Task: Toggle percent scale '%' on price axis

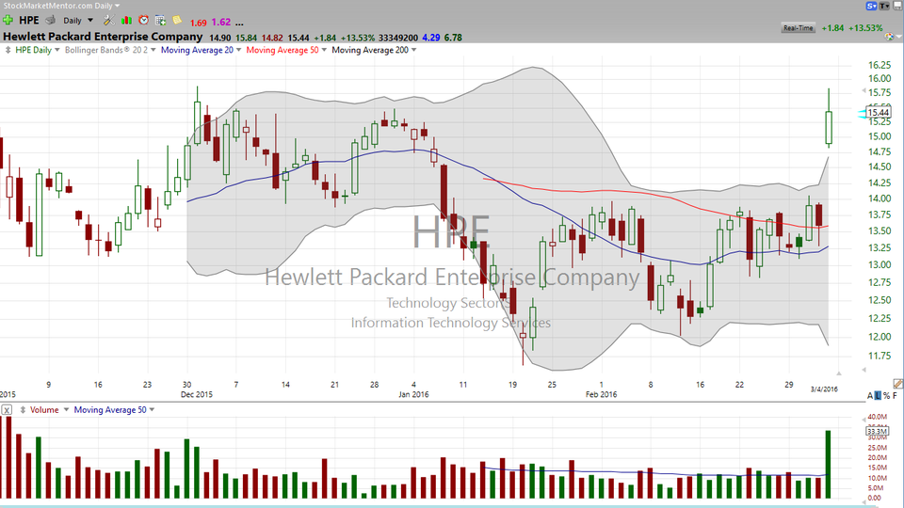Action: pyautogui.click(x=886, y=395)
